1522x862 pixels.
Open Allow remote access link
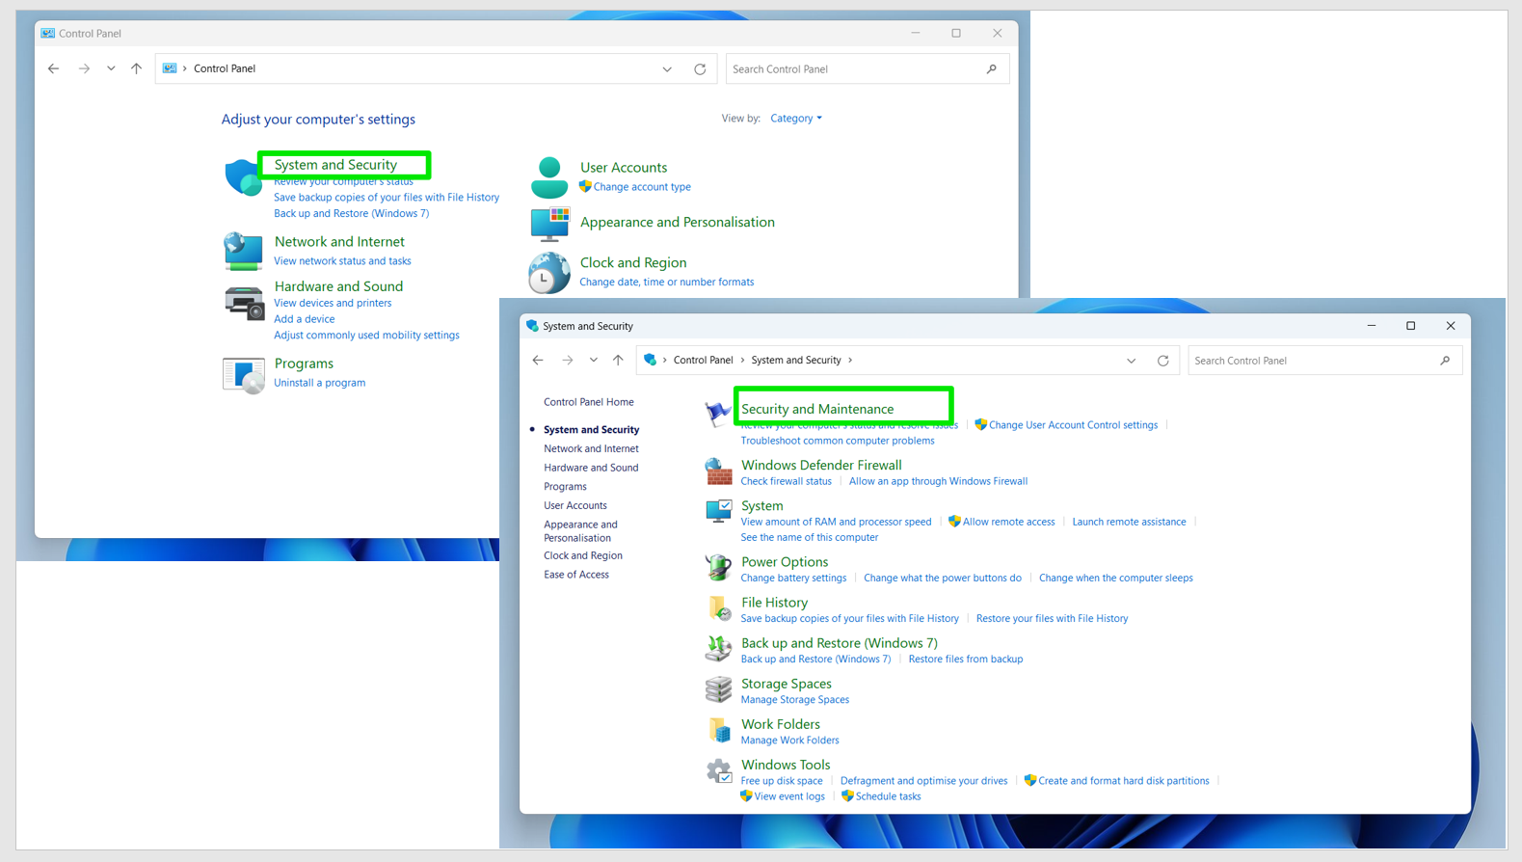tap(1008, 522)
